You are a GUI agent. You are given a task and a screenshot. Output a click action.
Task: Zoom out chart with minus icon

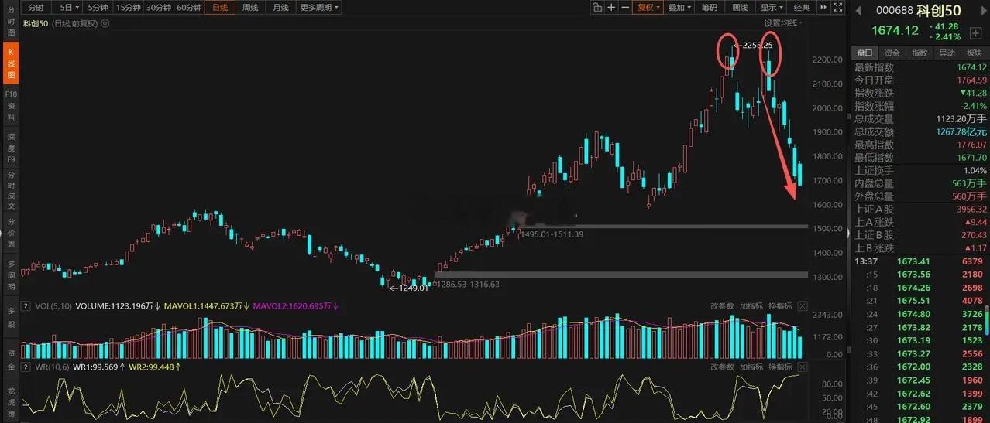tap(625, 7)
